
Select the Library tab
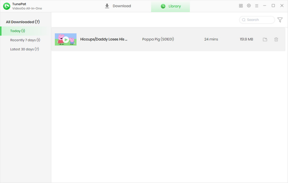[x=170, y=6]
